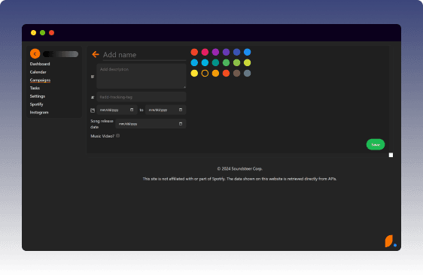The height and width of the screenshot is (275, 423).
Task: Click the campaign end date field
Action: click(166, 110)
